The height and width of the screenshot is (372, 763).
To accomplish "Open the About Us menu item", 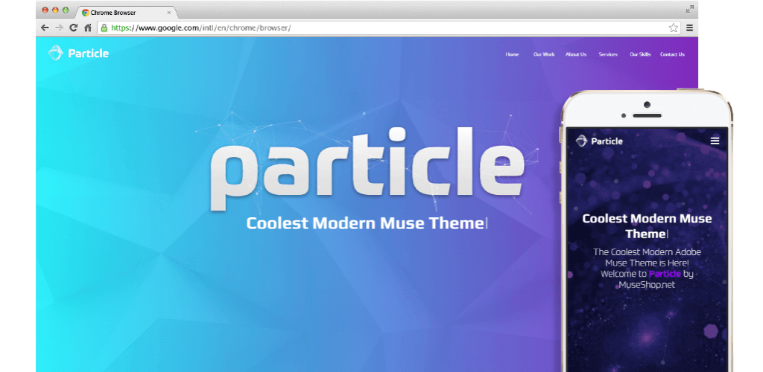I will (575, 54).
